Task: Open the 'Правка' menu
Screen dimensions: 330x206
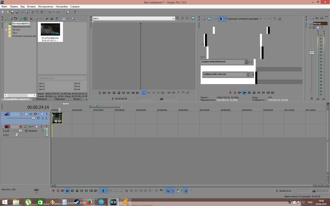Action: 14,7
